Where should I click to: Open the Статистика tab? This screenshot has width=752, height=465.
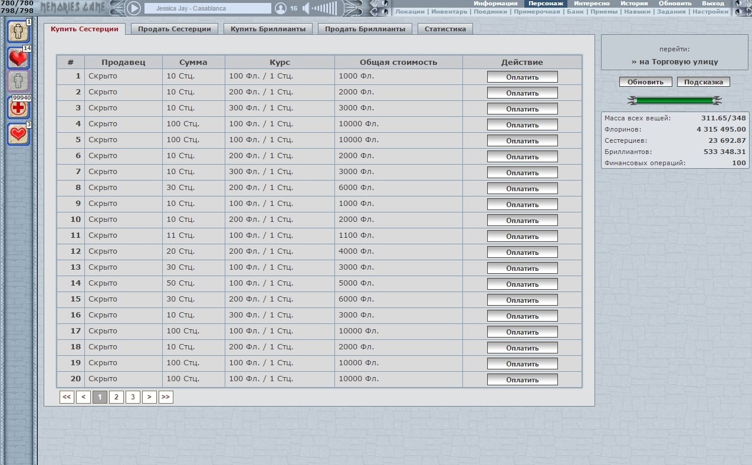tap(445, 29)
